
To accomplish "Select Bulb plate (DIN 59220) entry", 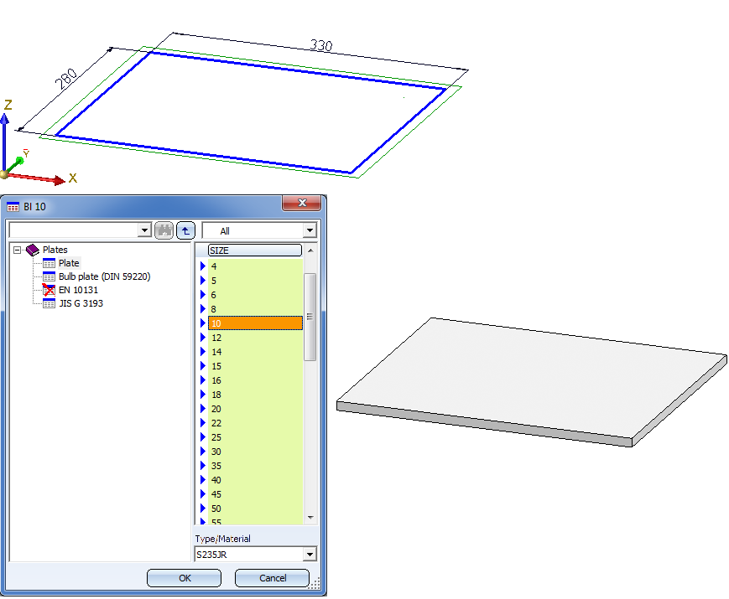I will (x=105, y=276).
